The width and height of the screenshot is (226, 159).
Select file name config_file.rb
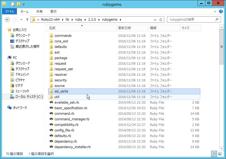click(64, 130)
